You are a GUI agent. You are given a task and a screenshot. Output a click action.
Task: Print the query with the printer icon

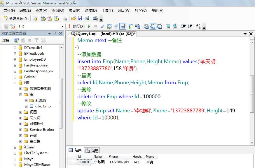click(x=87, y=18)
